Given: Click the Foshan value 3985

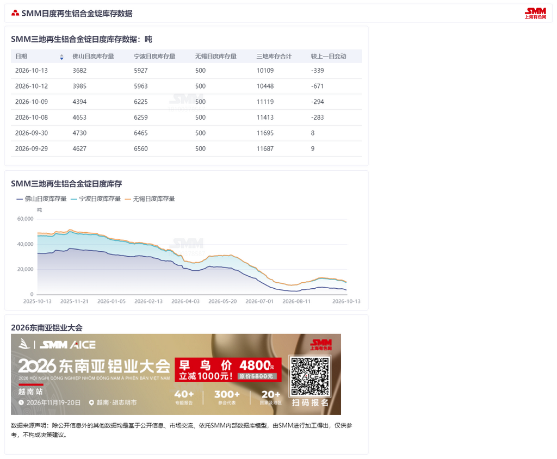Looking at the screenshot, I should [x=79, y=86].
